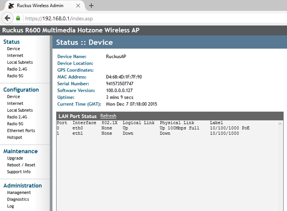Open Device under Configuration section
Screen dimensions: 287x211
(13, 96)
